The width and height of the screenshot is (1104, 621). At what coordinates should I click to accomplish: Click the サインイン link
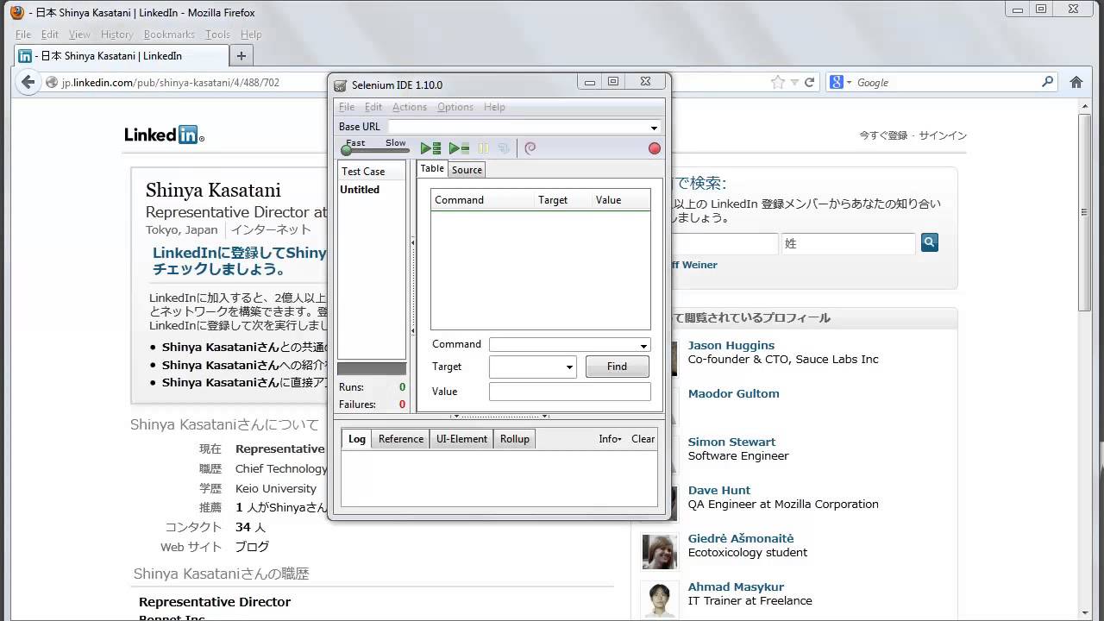tap(943, 135)
